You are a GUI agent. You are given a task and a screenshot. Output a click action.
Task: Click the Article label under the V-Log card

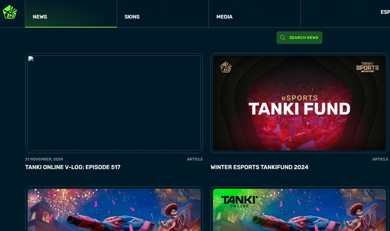tap(195, 159)
